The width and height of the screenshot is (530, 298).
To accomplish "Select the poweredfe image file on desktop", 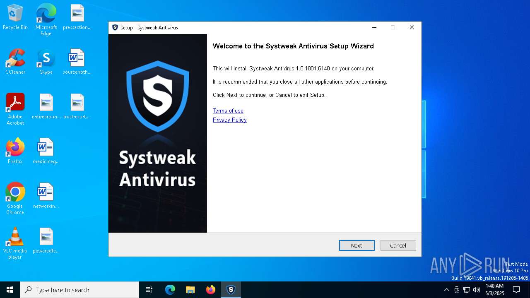I will (46, 241).
